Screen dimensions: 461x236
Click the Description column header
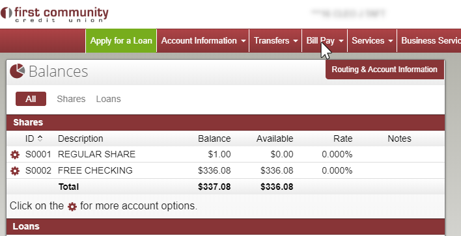[81, 138]
